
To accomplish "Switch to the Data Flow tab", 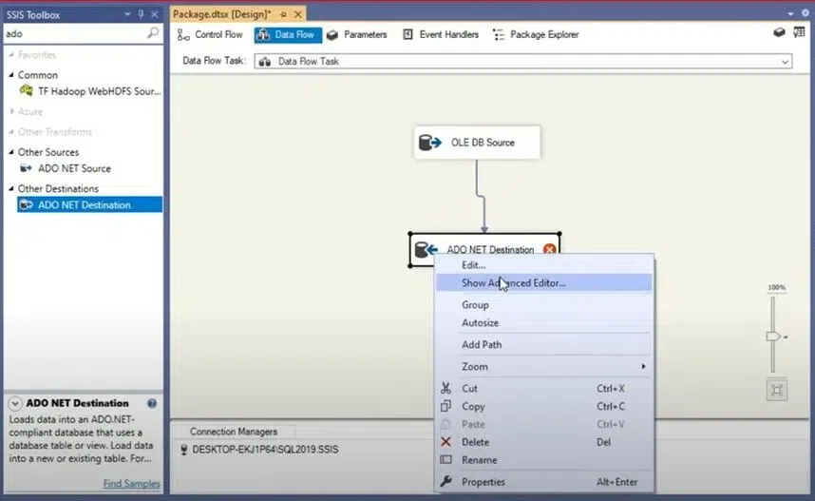I will pyautogui.click(x=288, y=34).
